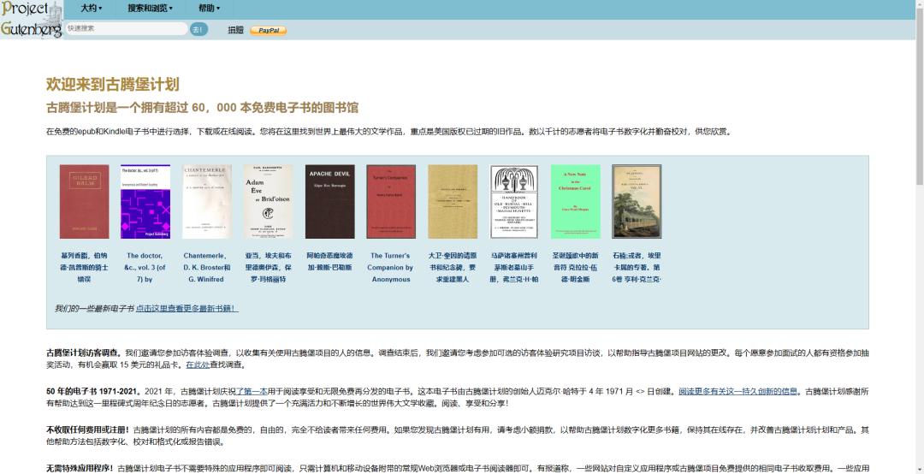Click 亚当, 埃夫和布里德奥伊森 title link
The image size is (924, 474).
click(x=268, y=268)
